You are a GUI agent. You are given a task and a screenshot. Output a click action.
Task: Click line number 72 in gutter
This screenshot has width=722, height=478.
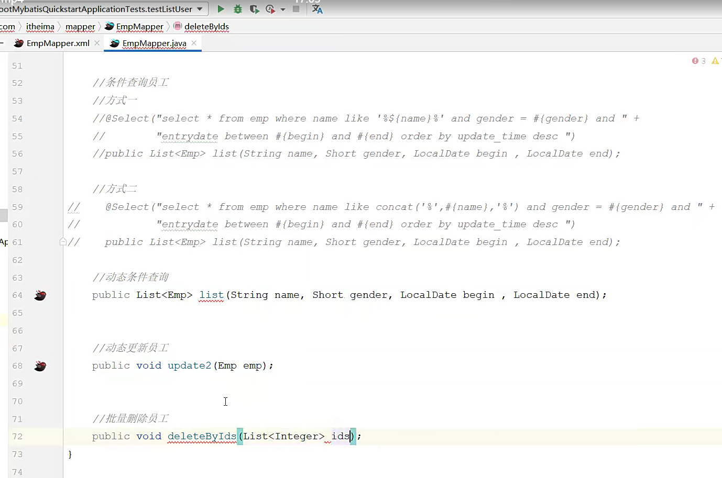[x=17, y=437]
